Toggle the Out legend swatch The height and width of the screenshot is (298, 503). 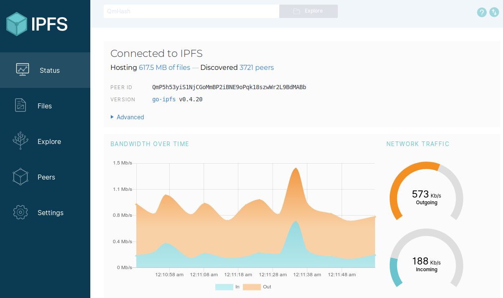[x=252, y=287]
